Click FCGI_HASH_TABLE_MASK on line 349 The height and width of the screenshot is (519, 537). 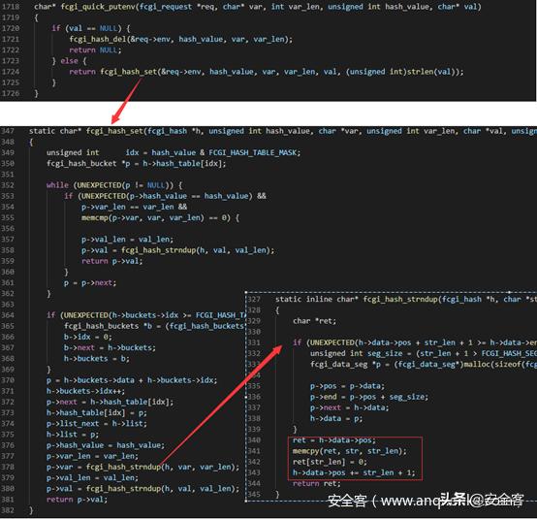click(253, 153)
